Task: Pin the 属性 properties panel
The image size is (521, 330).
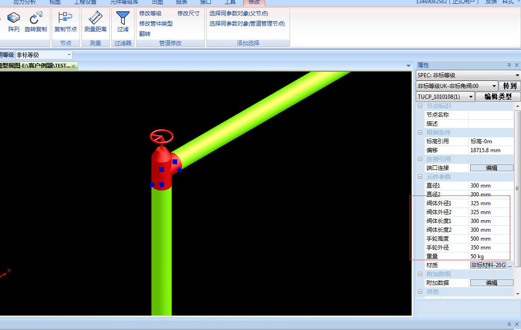Action: point(509,65)
